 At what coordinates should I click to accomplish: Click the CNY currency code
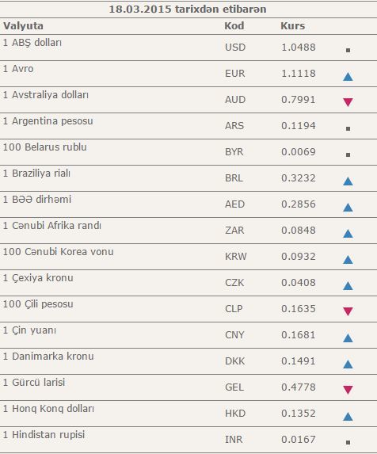click(234, 335)
